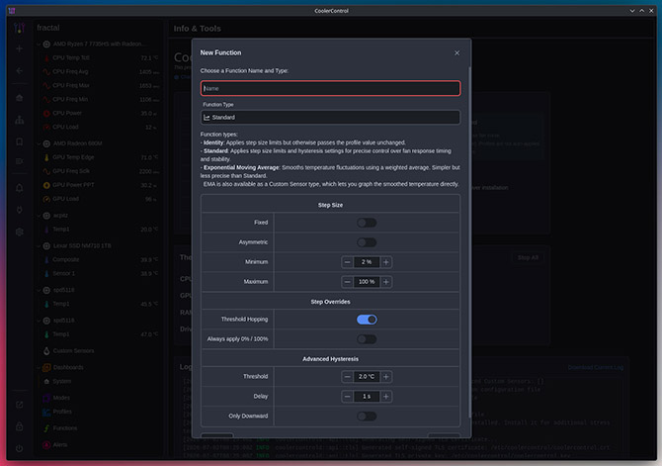The height and width of the screenshot is (466, 662).
Task: Decrease the Minimum step size
Action: 347,262
